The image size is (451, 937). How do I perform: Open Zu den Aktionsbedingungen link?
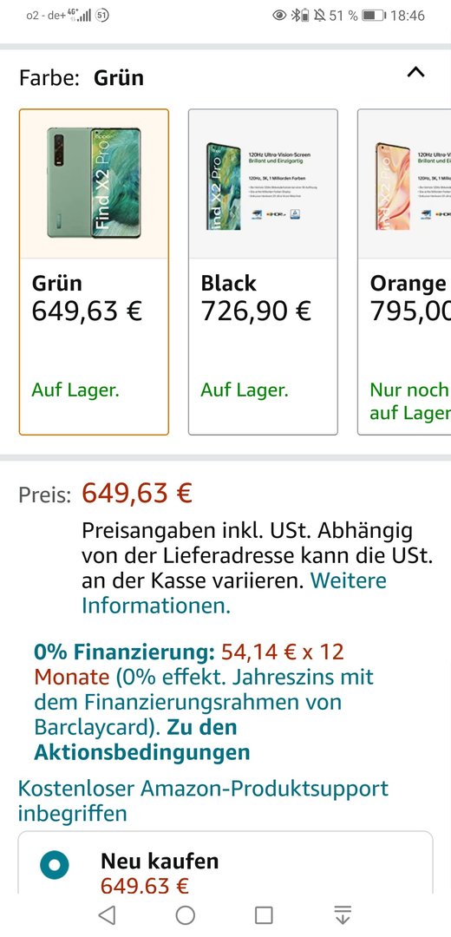(x=142, y=739)
